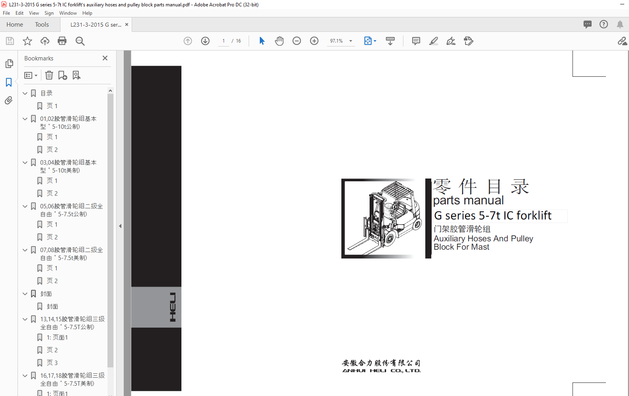Select the 1: 页面1 bookmark under 13,14,15
This screenshot has width=629, height=396.
pos(57,337)
